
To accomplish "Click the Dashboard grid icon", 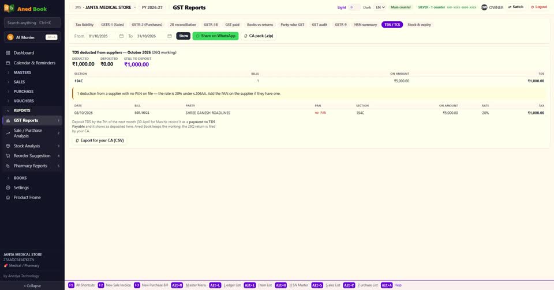I will (x=8, y=53).
